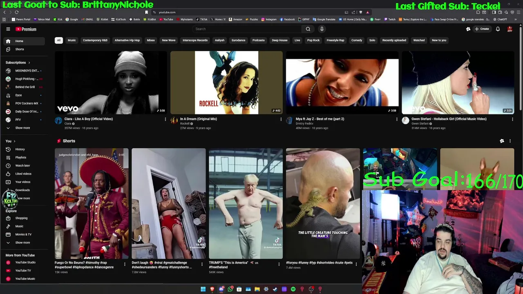Select the All filter chip
Screen dimensions: 523x294
58,40
